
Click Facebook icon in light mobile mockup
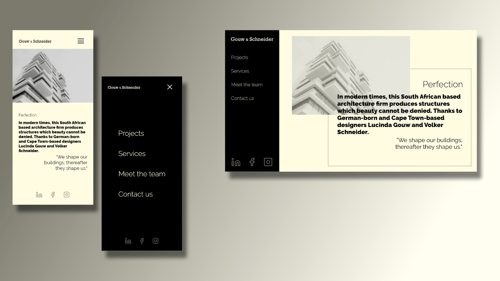click(53, 194)
